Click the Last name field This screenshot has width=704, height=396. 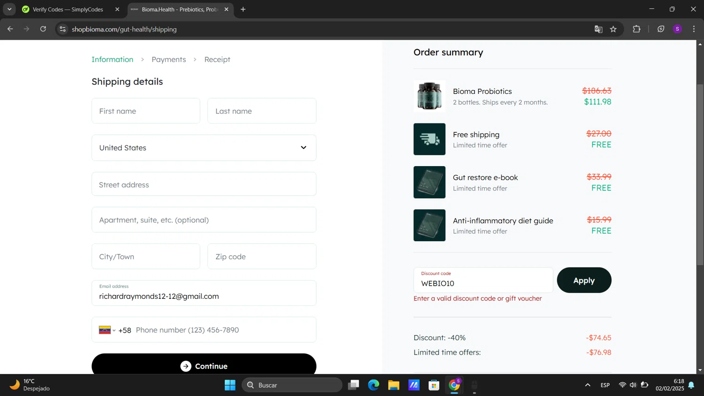(262, 111)
